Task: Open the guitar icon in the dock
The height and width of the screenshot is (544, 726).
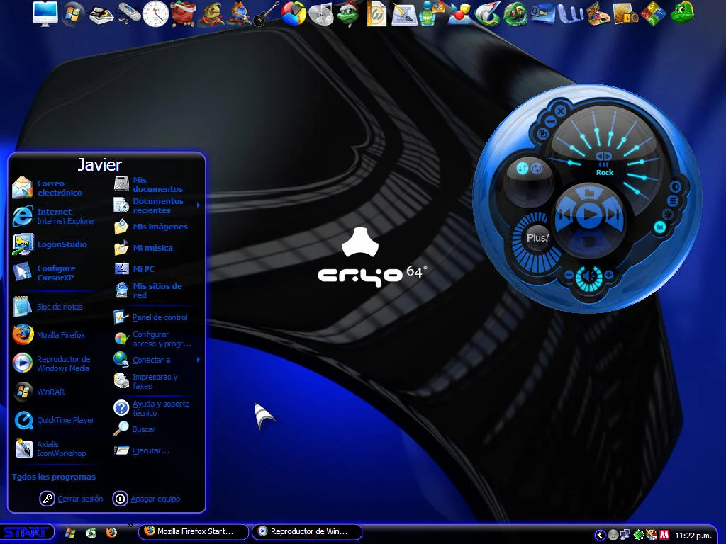Action: [266, 13]
